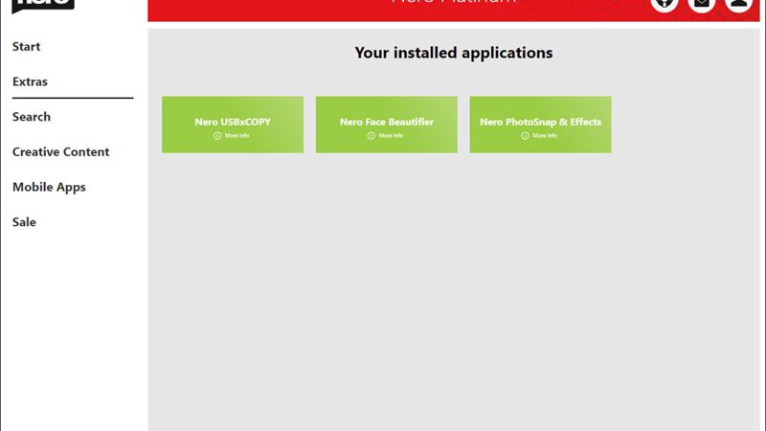Launch the Nero Face Beautifier tile
Viewport: 766px width, 431px height.
[x=387, y=125]
